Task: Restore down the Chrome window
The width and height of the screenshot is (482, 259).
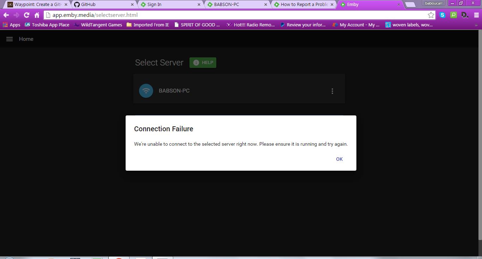Action: (461, 3)
